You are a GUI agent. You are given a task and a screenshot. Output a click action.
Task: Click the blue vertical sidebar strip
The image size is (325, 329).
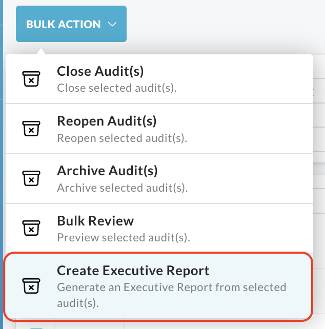click(x=2, y=164)
